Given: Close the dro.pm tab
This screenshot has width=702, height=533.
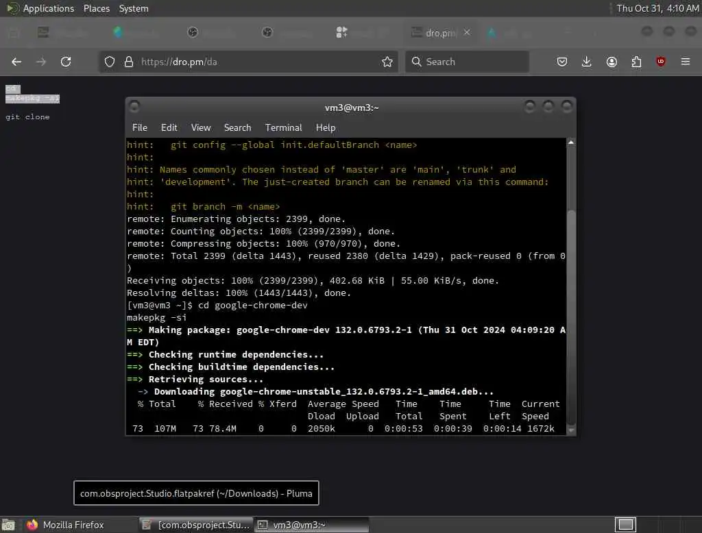Looking at the screenshot, I should 467,32.
